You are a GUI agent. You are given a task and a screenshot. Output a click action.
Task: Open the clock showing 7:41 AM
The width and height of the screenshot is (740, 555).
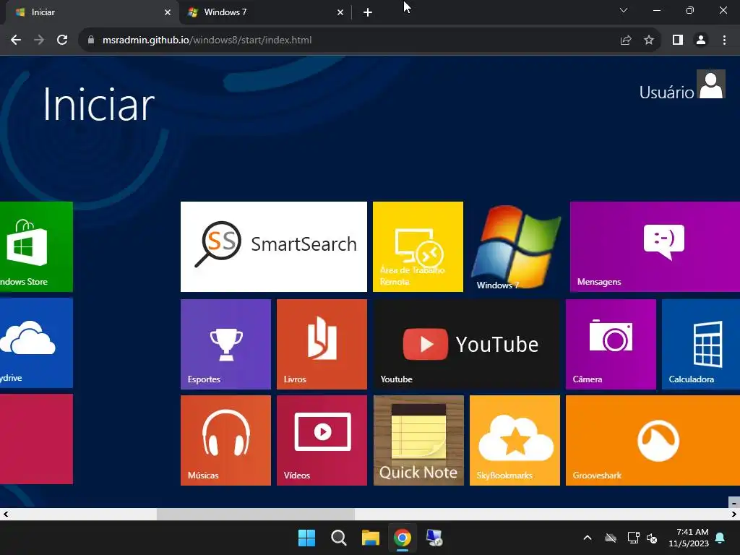pos(689,538)
